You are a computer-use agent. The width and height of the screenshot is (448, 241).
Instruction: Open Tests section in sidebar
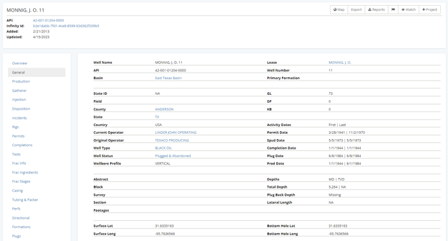(16, 154)
